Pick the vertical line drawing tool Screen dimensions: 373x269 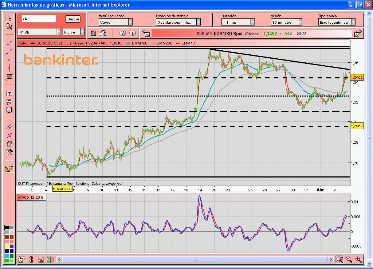pos(9,68)
